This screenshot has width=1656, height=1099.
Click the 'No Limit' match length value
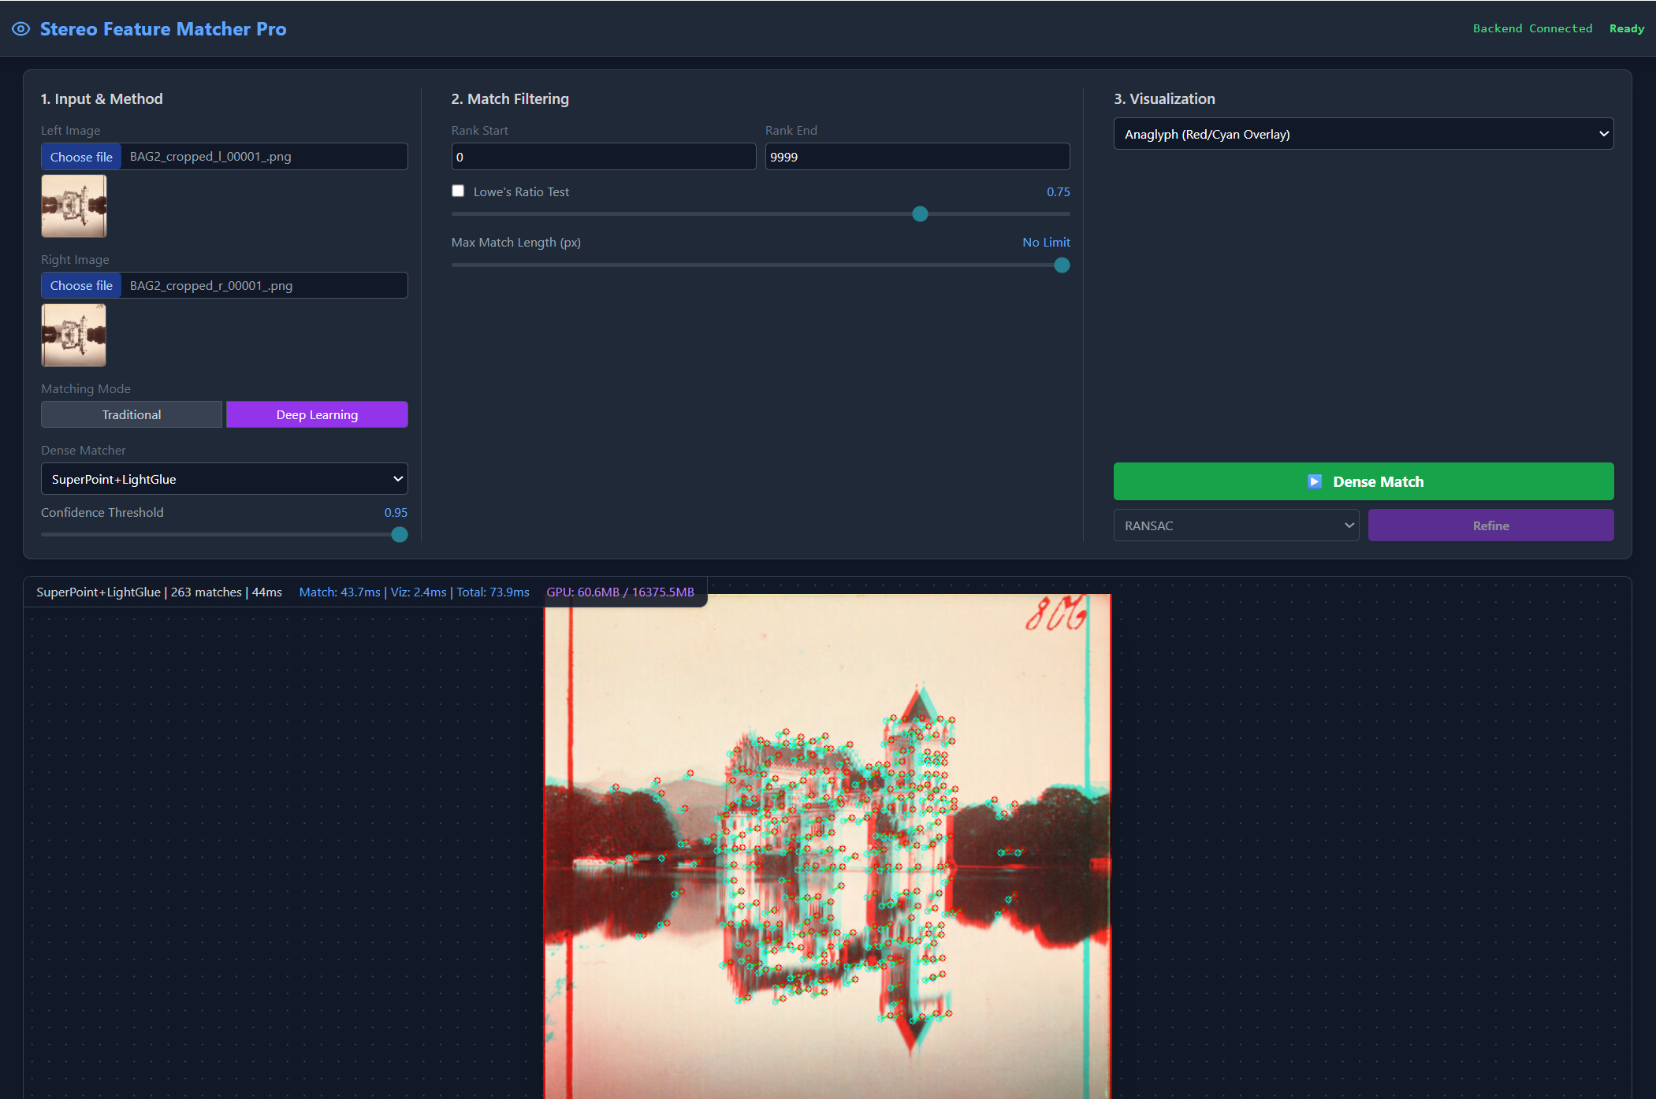1046,242
